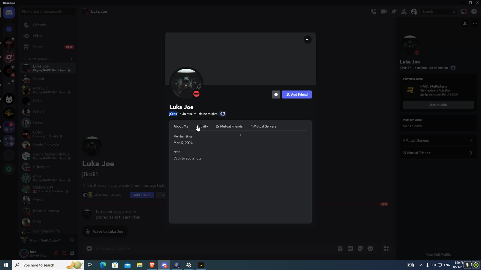Open DM with Konte Elpatron

click(x=48, y=211)
